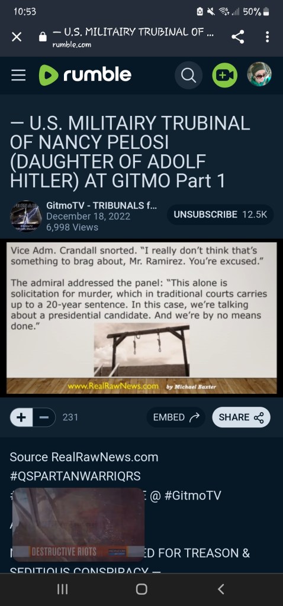The width and height of the screenshot is (283, 606).
Task: Open the #QSPARTANWARRIQRS hashtag link
Action: click(75, 476)
